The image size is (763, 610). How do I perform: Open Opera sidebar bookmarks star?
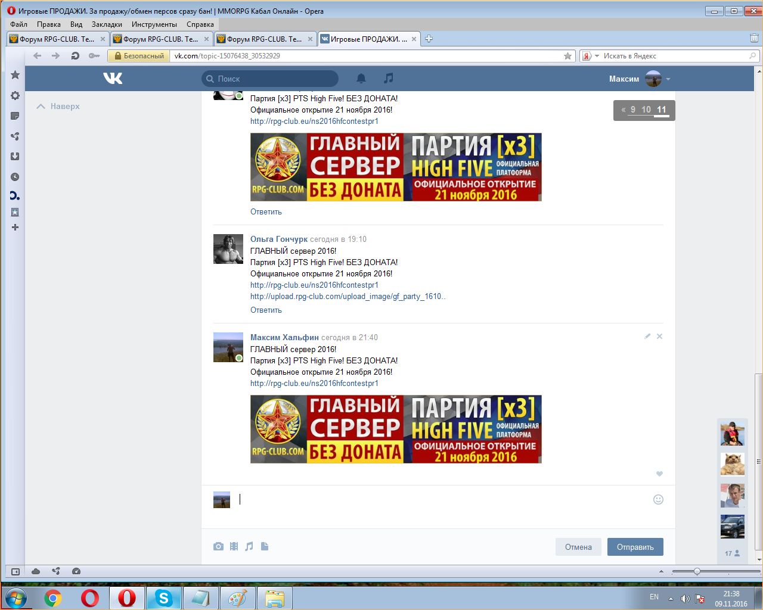click(x=15, y=75)
